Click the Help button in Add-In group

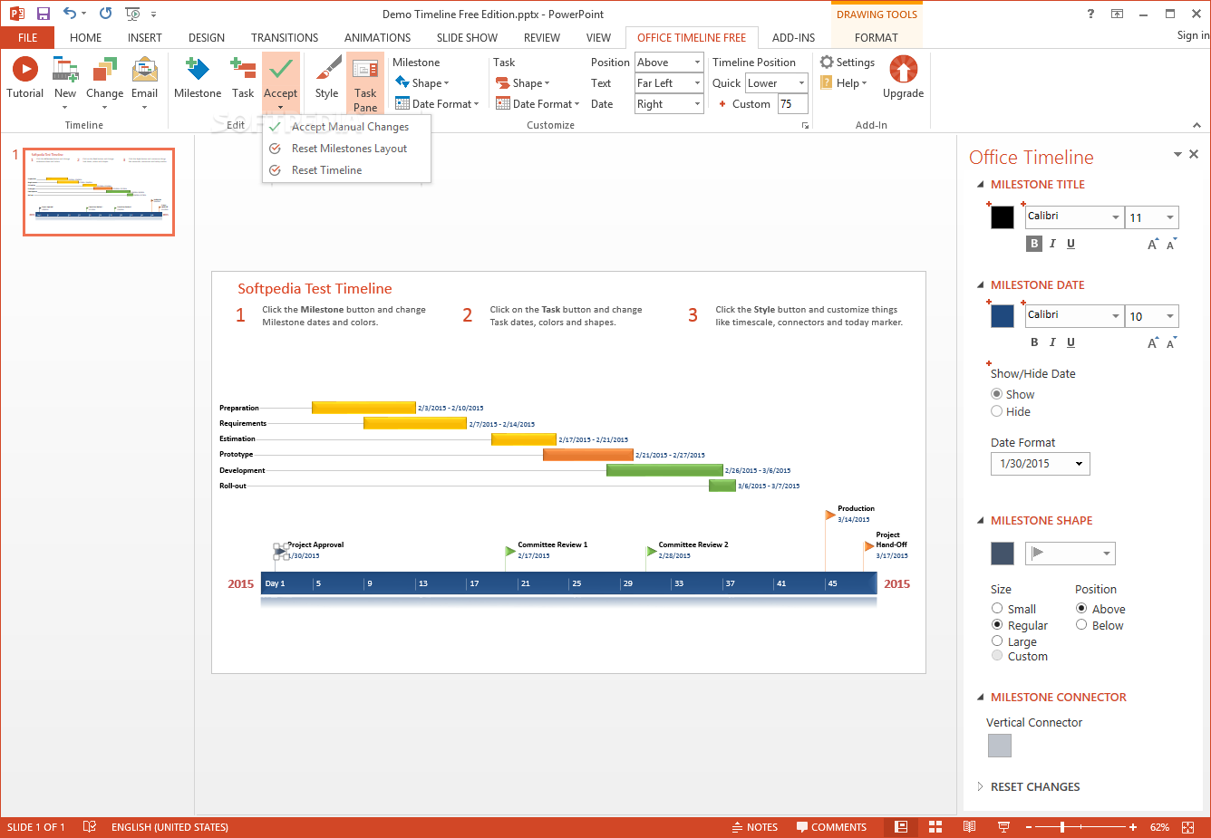pyautogui.click(x=844, y=83)
